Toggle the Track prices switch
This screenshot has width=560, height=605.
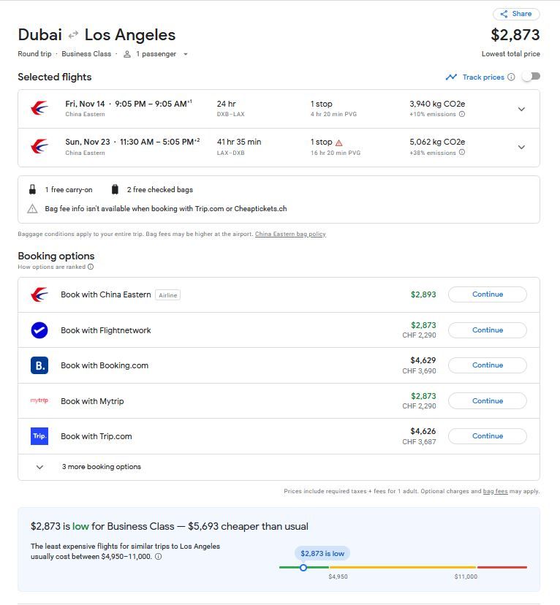coord(531,77)
